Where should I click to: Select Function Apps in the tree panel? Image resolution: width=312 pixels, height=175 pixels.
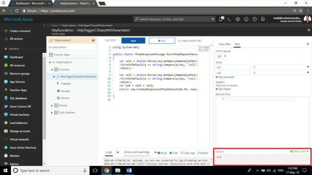tap(61, 55)
